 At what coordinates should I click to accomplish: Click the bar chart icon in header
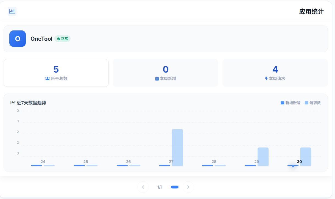click(12, 11)
